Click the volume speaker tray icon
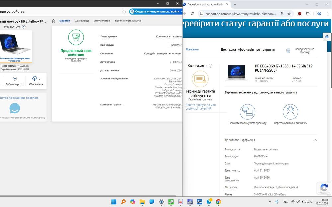The height and width of the screenshot is (207, 332). (298, 202)
